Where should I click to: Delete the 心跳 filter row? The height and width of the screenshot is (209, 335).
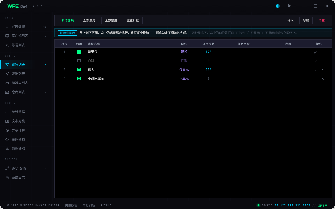323,61
